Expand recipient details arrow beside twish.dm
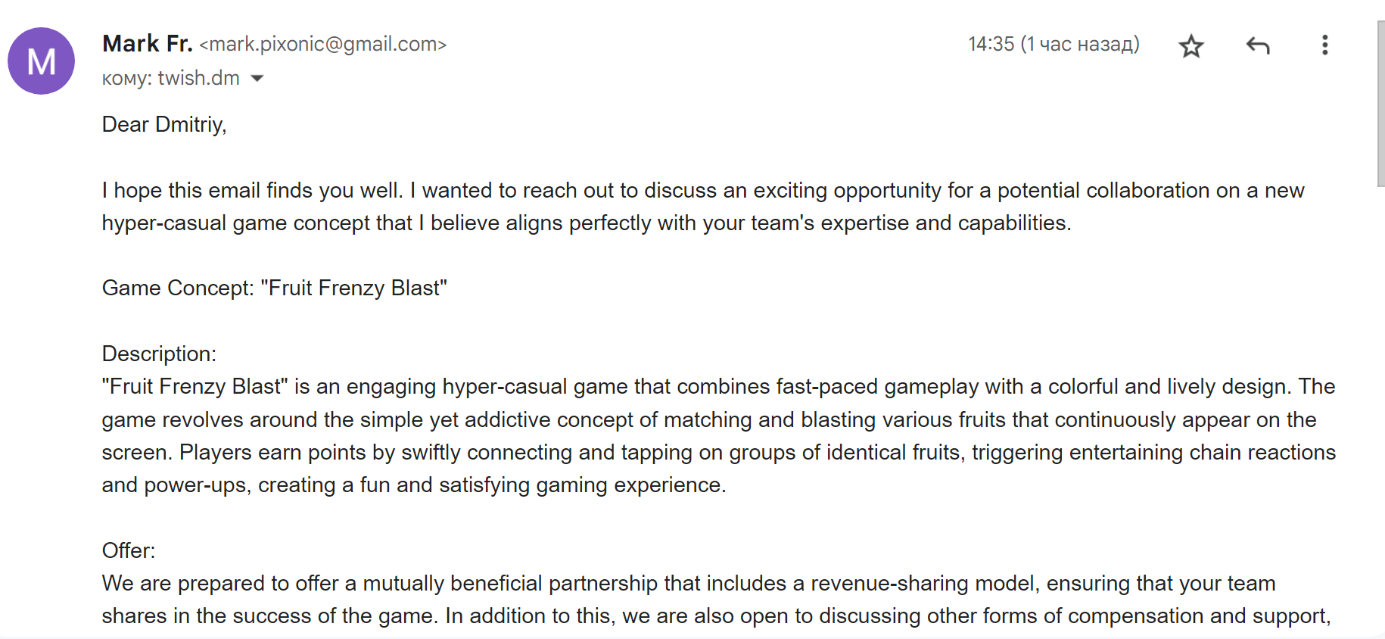Viewport: 1385px width, 639px height. pyautogui.click(x=257, y=79)
